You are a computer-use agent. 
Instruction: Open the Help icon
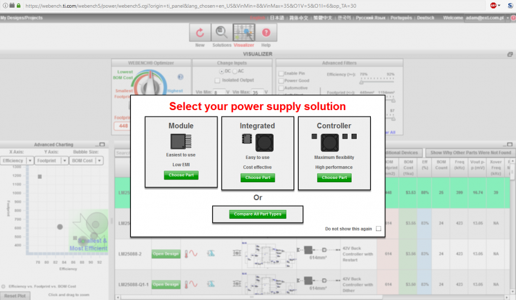point(266,33)
